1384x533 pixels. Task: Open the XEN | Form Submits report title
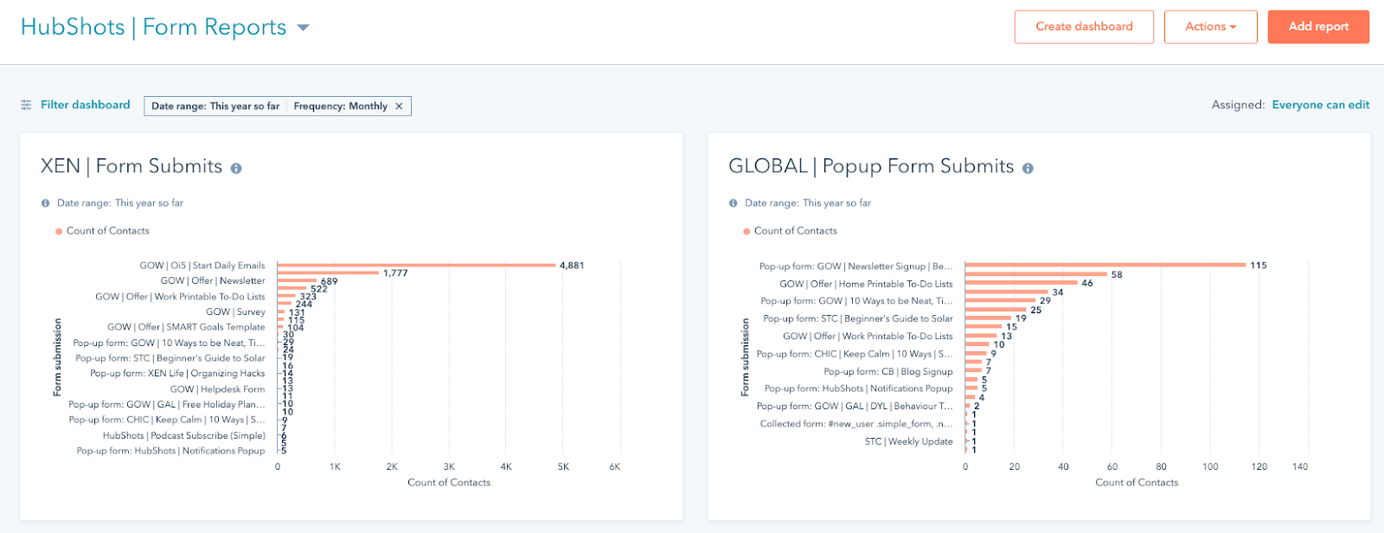coord(131,166)
